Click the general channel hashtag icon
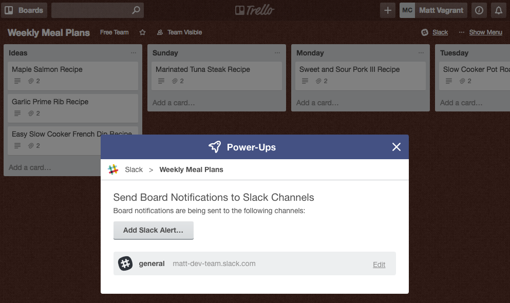Viewport: 510px width, 303px height. coord(125,263)
